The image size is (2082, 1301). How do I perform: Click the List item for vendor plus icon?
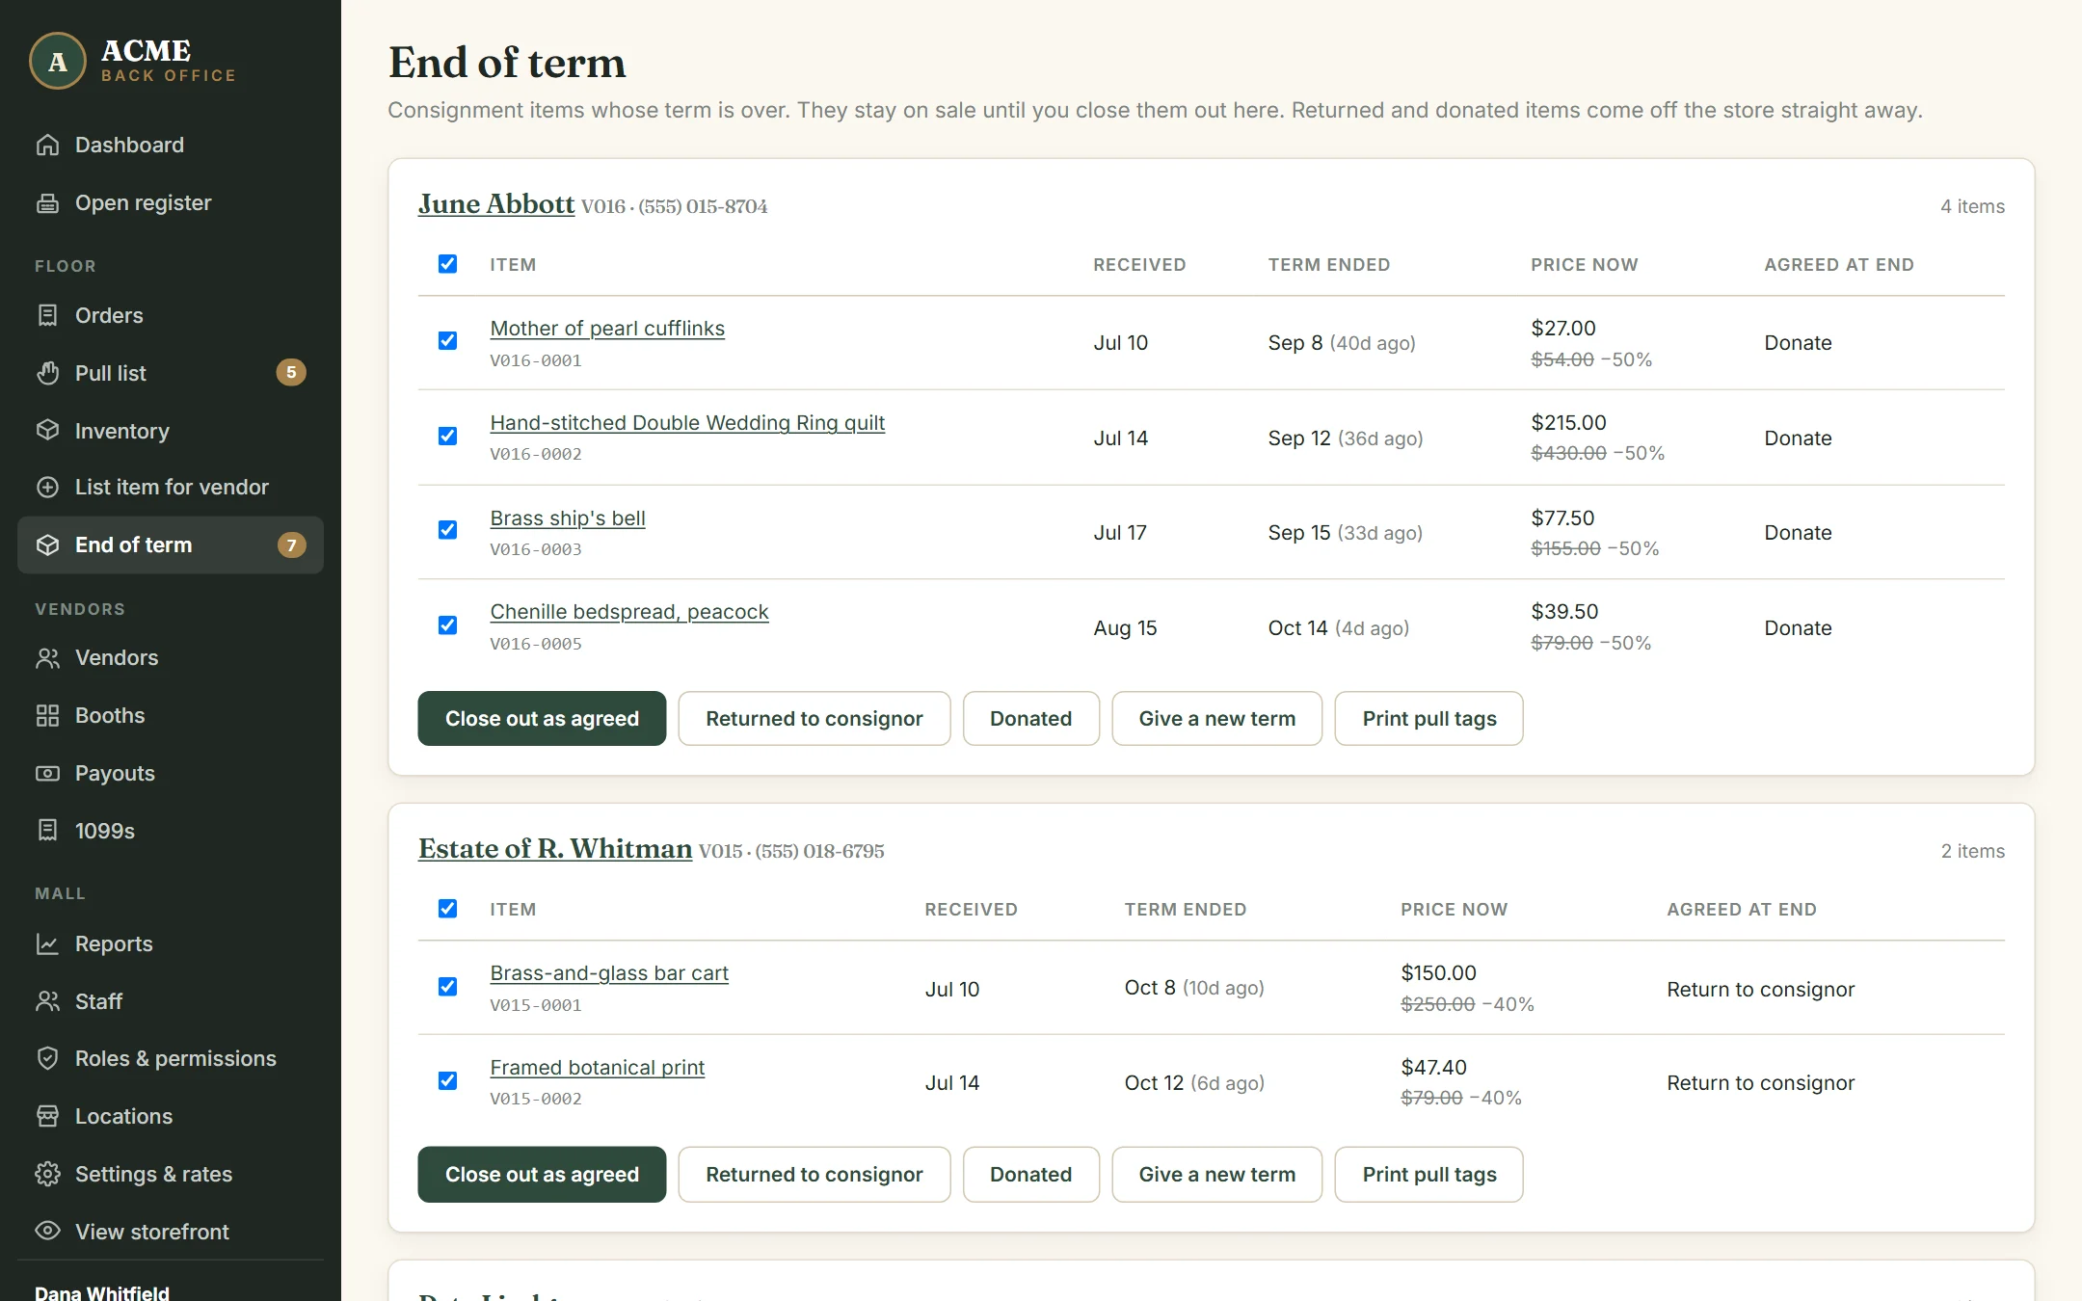47,487
